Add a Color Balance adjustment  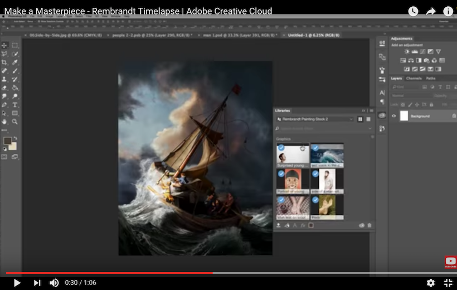pos(411,60)
